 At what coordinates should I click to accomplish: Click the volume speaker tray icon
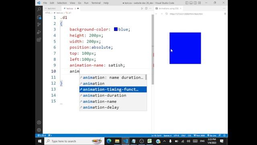pyautogui.click(x=188, y=141)
